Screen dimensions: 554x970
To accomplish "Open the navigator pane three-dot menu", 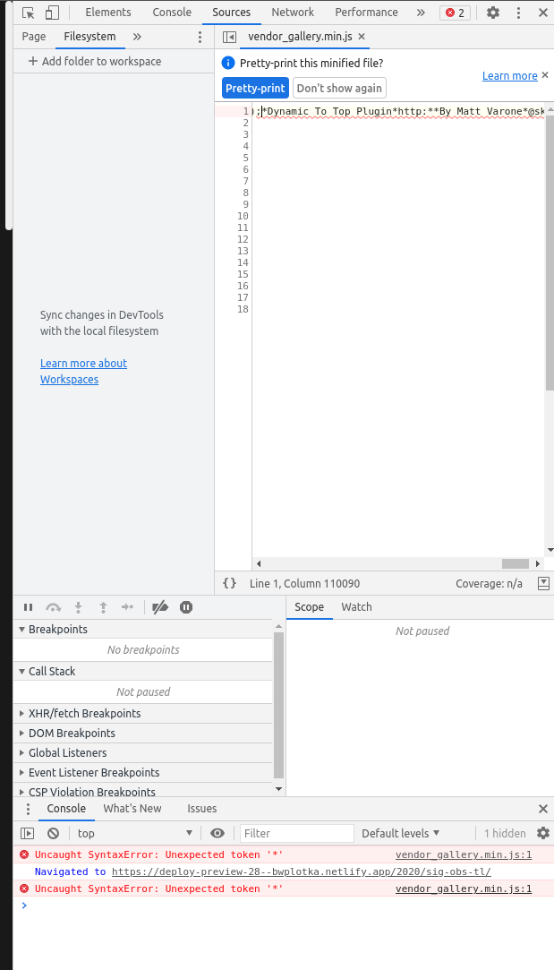I will pyautogui.click(x=200, y=37).
